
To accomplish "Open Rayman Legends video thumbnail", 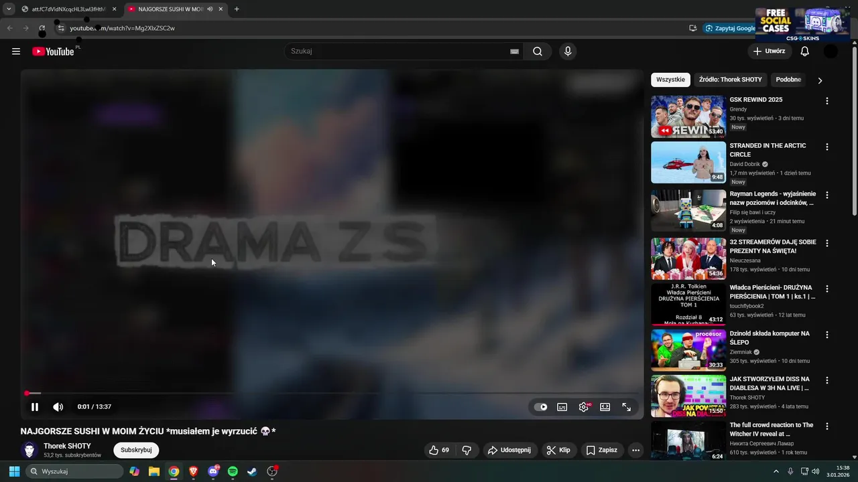I will click(x=688, y=210).
